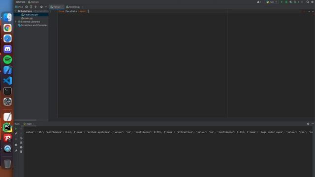
Task: Click Collapse All in project toolbar
Action: [36, 7]
